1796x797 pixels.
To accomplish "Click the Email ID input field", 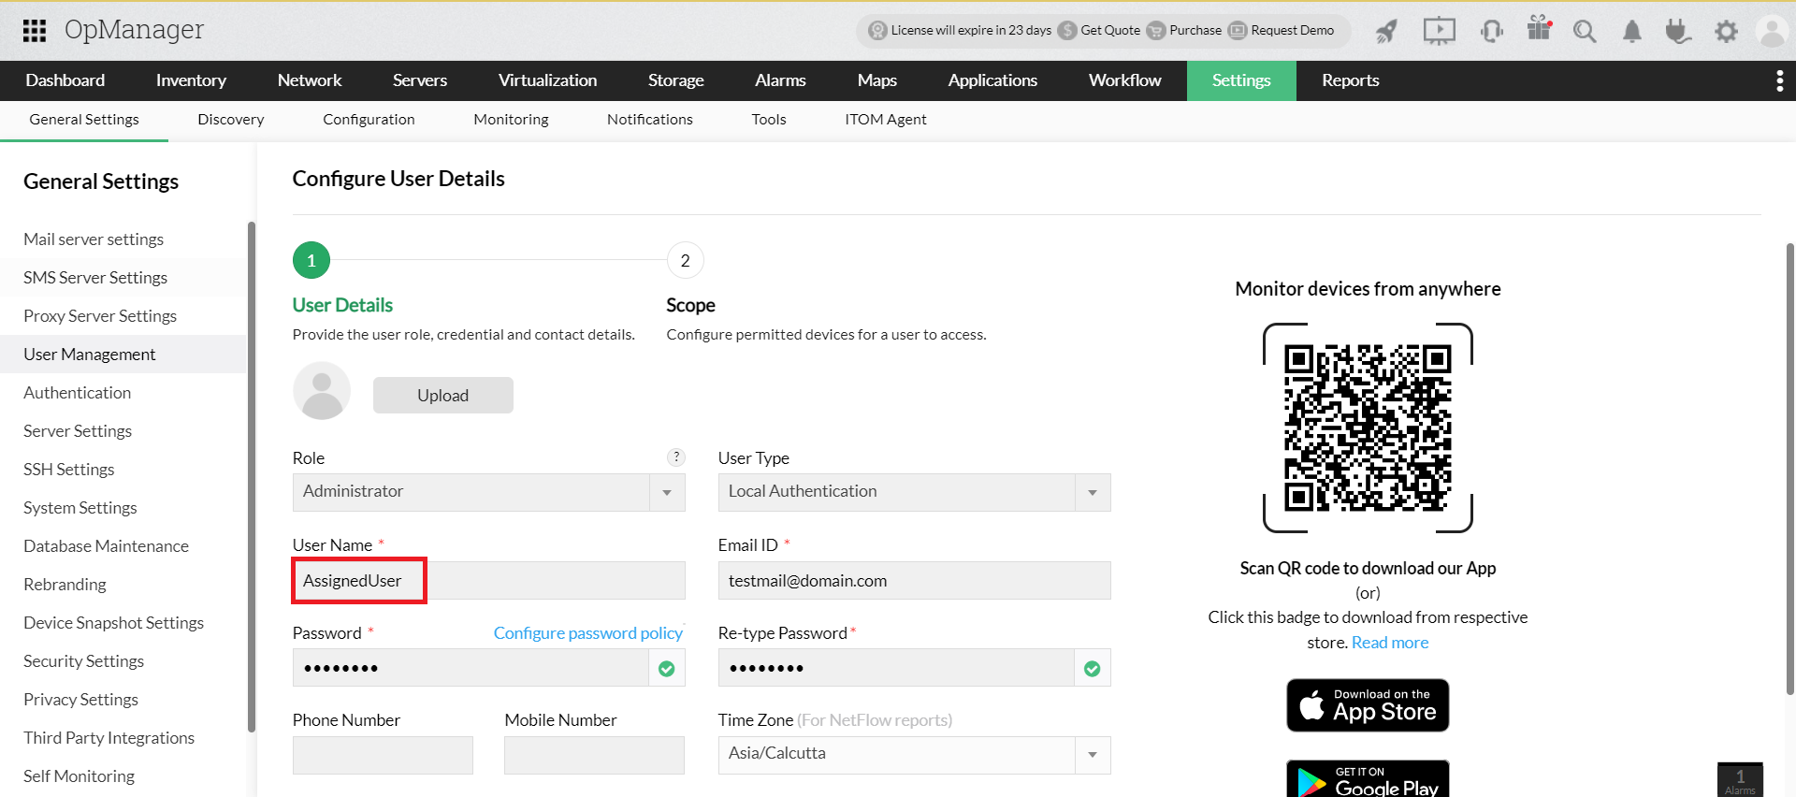I will point(914,581).
